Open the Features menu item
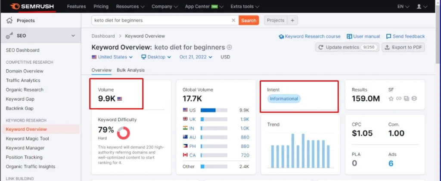This screenshot has height=181, width=441. (x=76, y=6)
